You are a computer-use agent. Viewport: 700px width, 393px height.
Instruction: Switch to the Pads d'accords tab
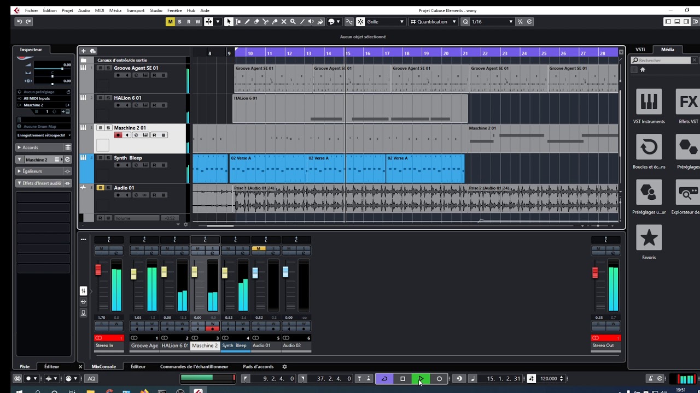[x=258, y=367]
